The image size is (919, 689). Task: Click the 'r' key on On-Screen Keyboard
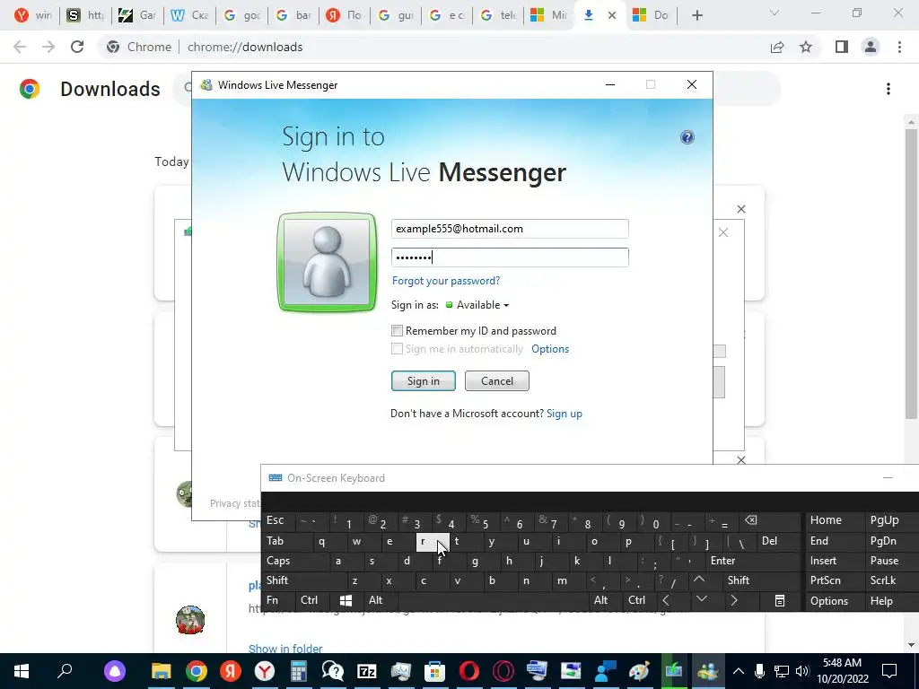click(432, 541)
